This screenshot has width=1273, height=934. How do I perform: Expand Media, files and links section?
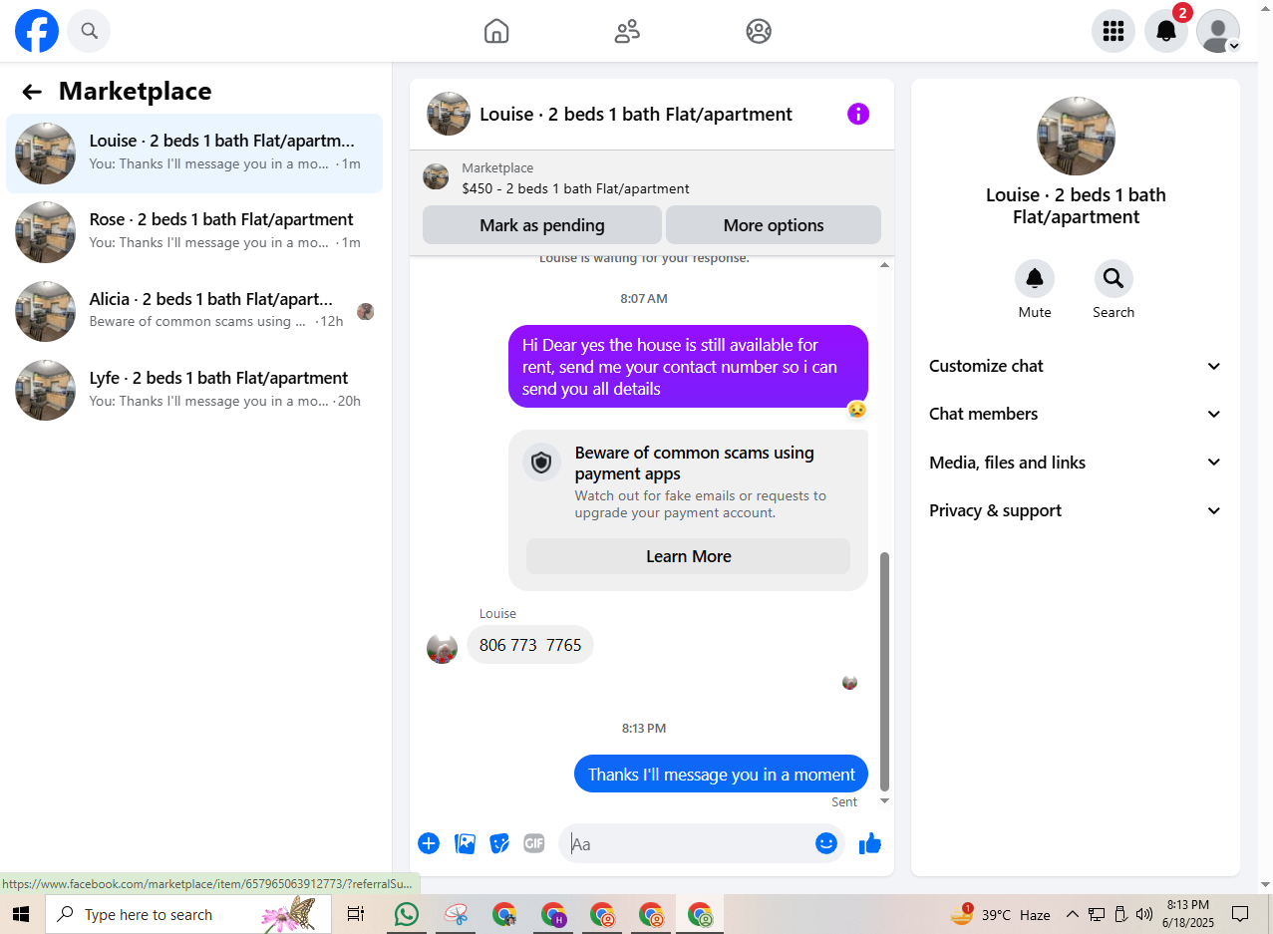pos(1076,463)
